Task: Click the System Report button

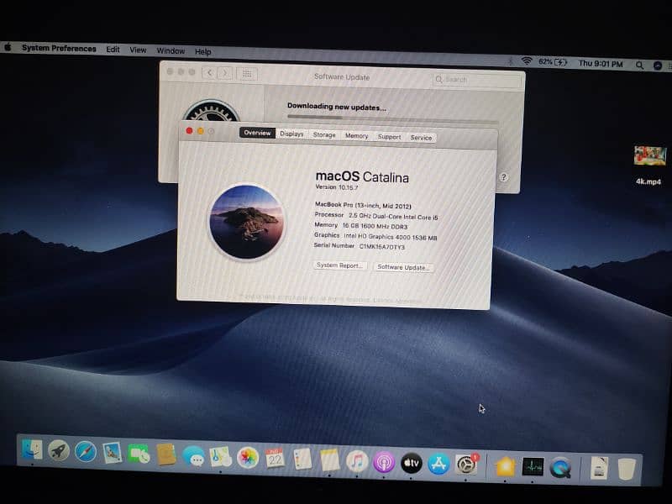Action: point(339,265)
